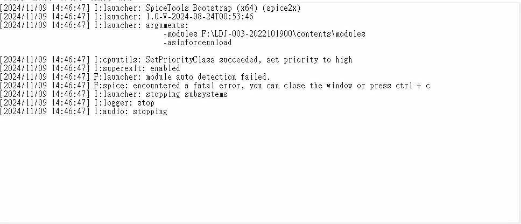Click the timestamp of the 'I:audio' line
The height and width of the screenshot is (224, 521).
pyautogui.click(x=45, y=111)
